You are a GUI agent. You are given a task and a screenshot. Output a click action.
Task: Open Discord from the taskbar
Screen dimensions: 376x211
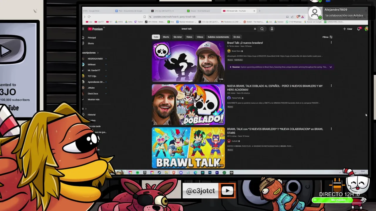coord(181,173)
